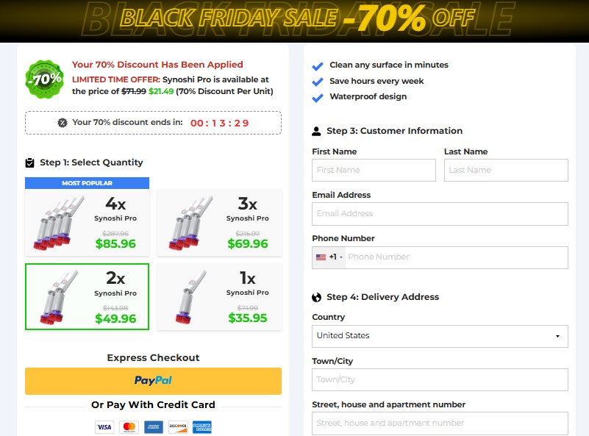Pay with PayPal express checkout
589x436 pixels.
[153, 381]
